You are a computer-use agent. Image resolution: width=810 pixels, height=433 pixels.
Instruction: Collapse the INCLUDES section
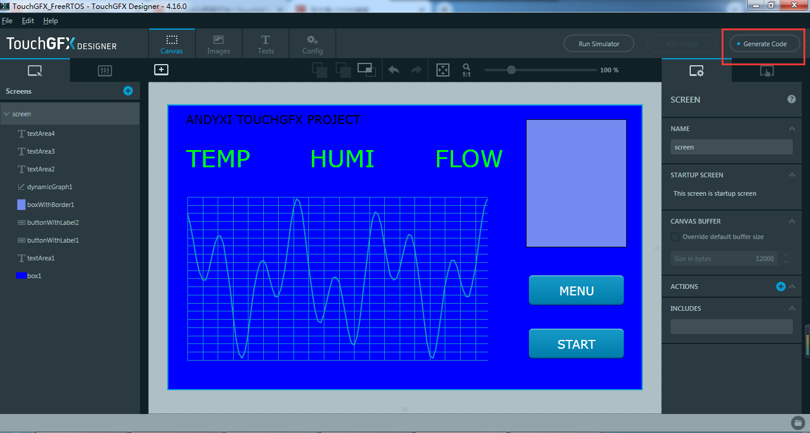(x=792, y=308)
